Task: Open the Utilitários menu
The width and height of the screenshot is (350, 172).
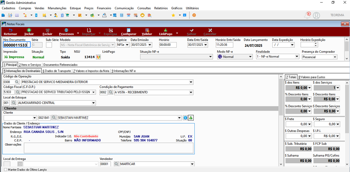Action: (x=192, y=8)
